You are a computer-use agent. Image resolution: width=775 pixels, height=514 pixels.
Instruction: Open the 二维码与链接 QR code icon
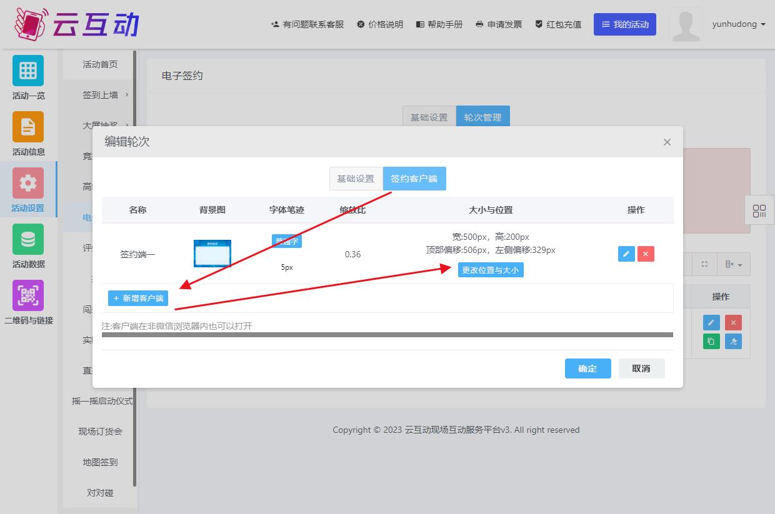pos(28,295)
